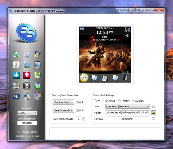Click the blue BB gear logo
This screenshot has height=149, width=173.
[x=27, y=33]
